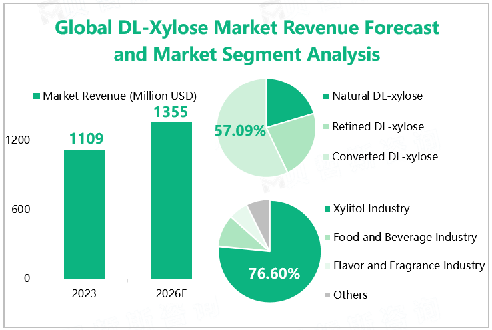Click the Refined DL-xylose legend entry
The width and height of the screenshot is (492, 330).
click(x=377, y=126)
